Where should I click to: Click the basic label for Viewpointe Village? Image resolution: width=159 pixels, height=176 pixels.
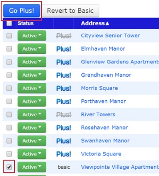pyautogui.click(x=64, y=167)
